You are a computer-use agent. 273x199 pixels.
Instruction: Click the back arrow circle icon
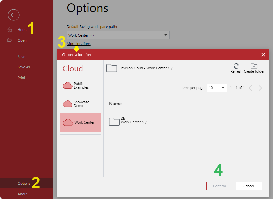[x=13, y=15]
